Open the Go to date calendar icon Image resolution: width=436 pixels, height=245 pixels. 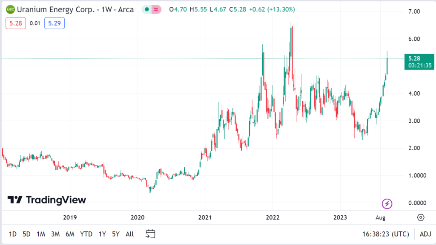click(150, 234)
